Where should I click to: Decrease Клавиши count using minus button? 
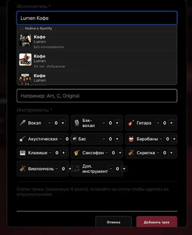pyautogui.click(x=50, y=153)
